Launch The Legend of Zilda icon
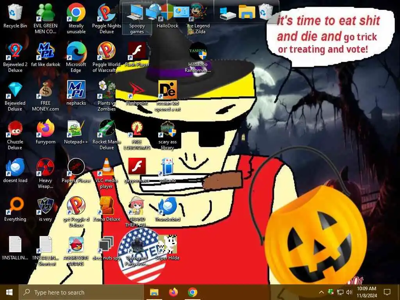The width and height of the screenshot is (400, 300). (x=198, y=18)
